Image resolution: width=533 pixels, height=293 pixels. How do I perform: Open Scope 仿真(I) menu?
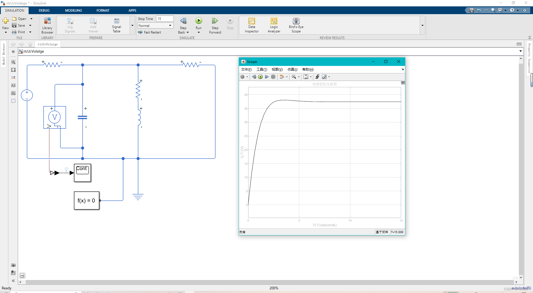tap(293, 70)
